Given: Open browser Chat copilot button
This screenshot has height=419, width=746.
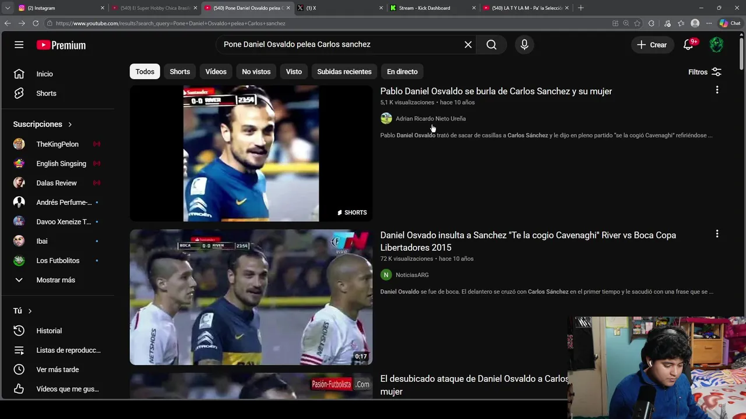Looking at the screenshot, I should (x=730, y=23).
